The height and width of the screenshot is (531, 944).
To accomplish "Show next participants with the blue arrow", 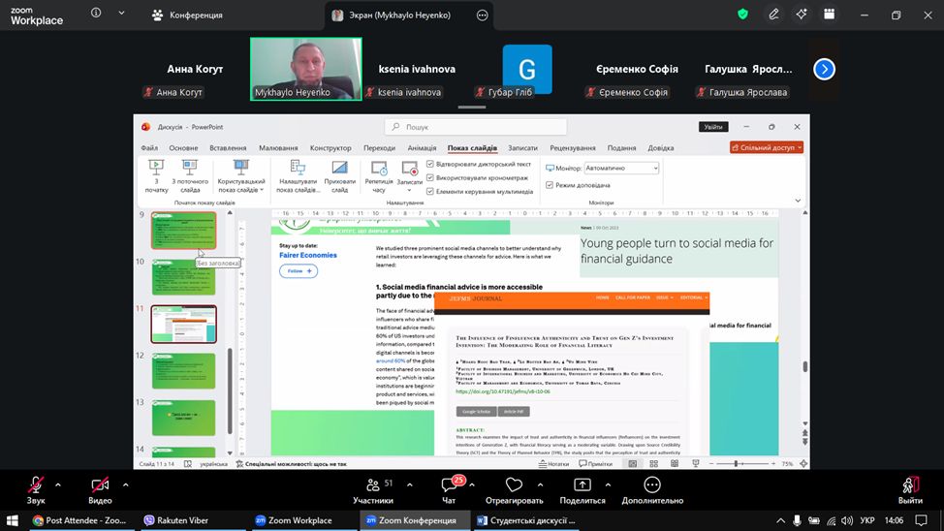I will [824, 69].
